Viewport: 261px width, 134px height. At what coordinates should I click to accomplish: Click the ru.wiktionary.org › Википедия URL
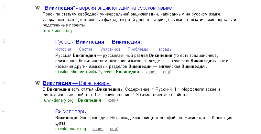[x=72, y=100]
